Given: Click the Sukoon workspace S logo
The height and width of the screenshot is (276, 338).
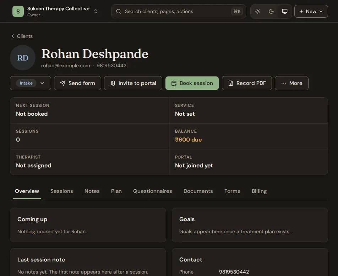Looking at the screenshot, I should pos(18,11).
